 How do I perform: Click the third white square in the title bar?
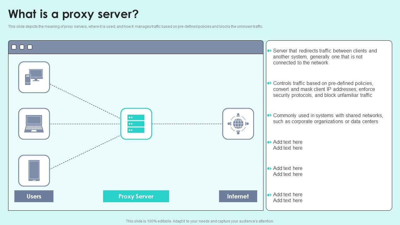click(x=30, y=47)
